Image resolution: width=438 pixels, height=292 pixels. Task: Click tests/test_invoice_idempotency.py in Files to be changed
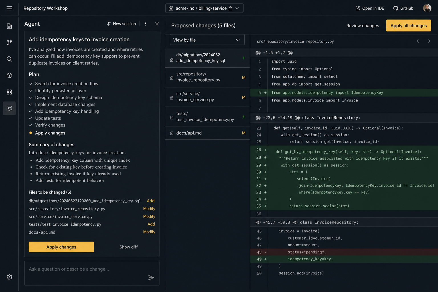[65, 224]
